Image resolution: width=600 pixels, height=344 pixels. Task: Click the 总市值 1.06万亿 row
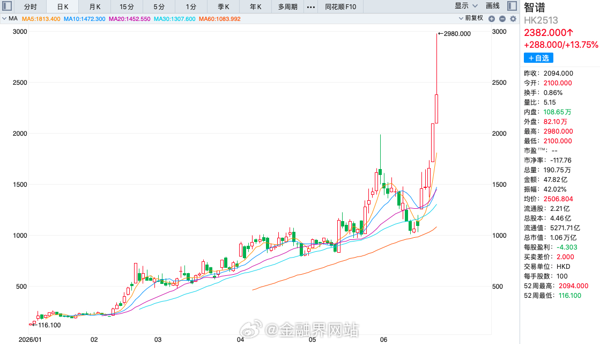(x=550, y=238)
